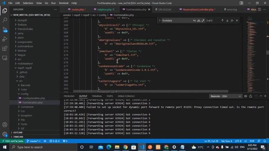The image size is (269, 151).
Task: Open the File menu
Action: [10, 3]
